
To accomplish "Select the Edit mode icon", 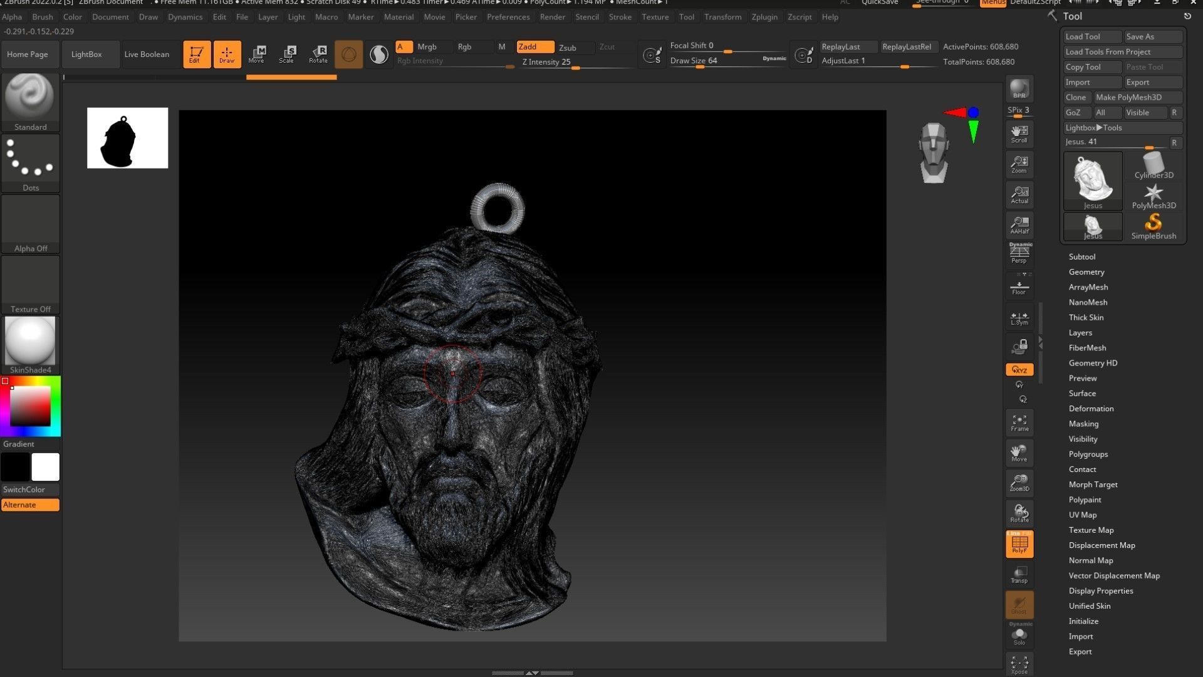I will click(x=197, y=55).
